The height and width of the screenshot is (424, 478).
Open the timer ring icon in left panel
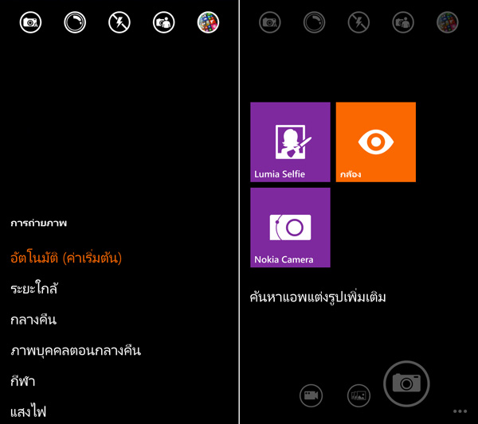click(75, 22)
